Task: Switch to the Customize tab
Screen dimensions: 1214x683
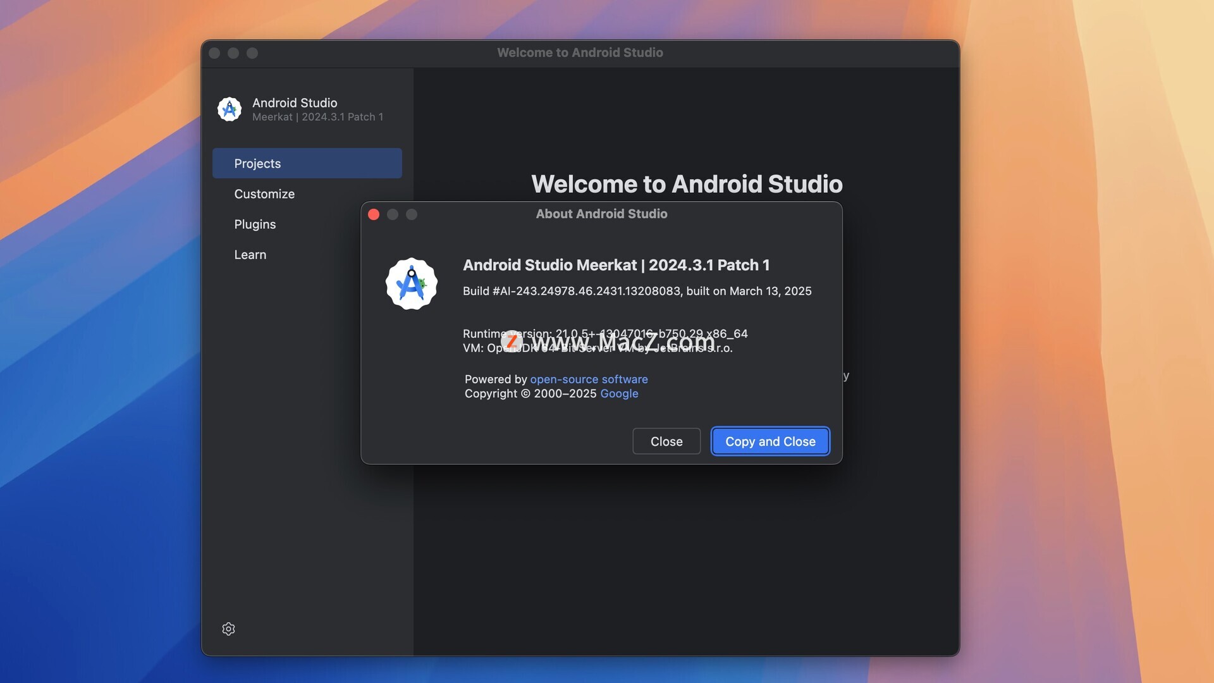Action: (x=307, y=194)
